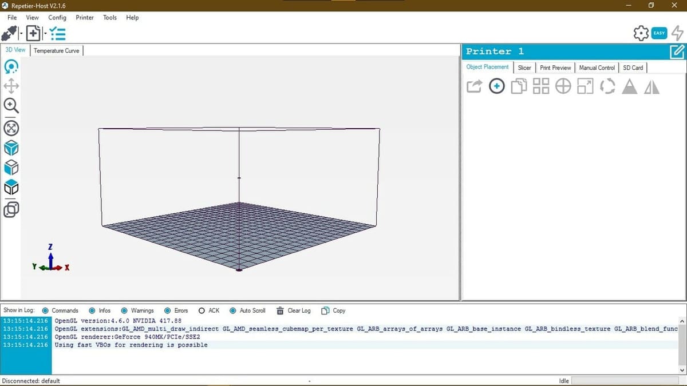This screenshot has height=386, width=687.
Task: Click the Auto Position grid icon
Action: click(541, 86)
